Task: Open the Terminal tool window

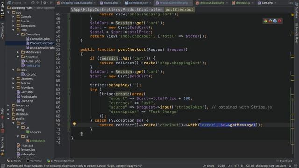Action: 34,161
